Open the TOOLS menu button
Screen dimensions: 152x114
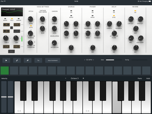click(x=12, y=51)
